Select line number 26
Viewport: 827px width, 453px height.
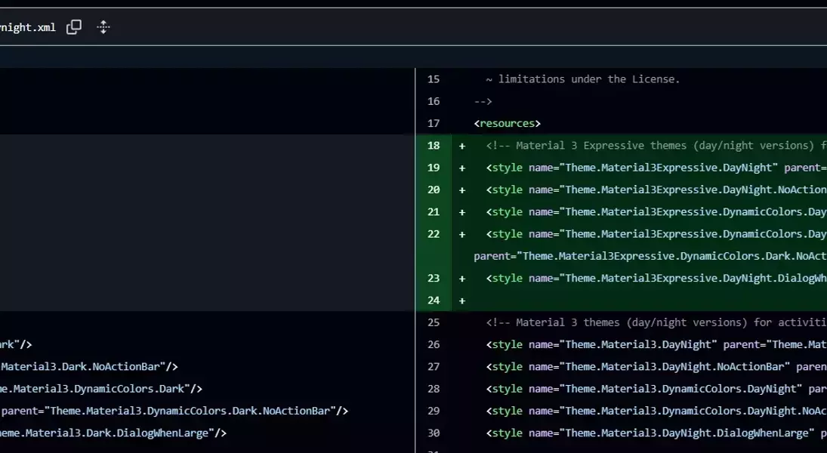[x=434, y=345]
